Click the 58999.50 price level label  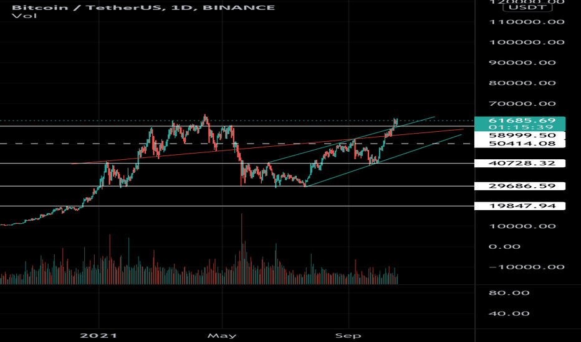click(520, 136)
